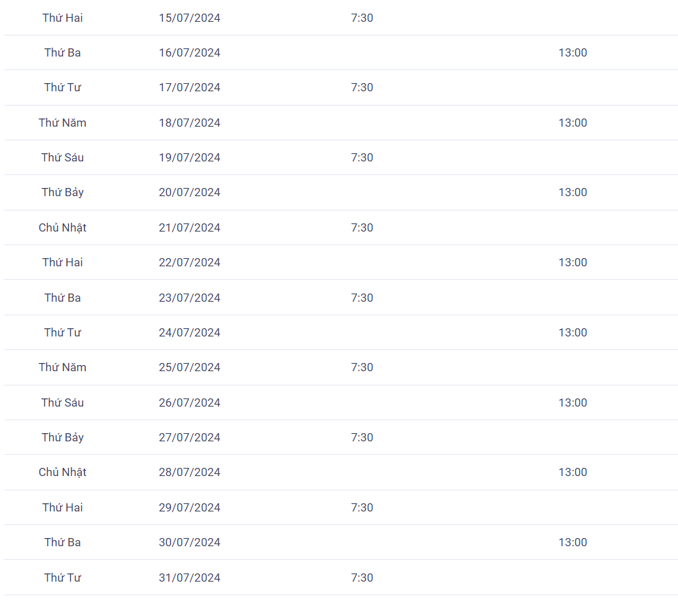Image resolution: width=678 pixels, height=600 pixels.
Task: Click the 22/07/2024 date cell
Action: 189,262
